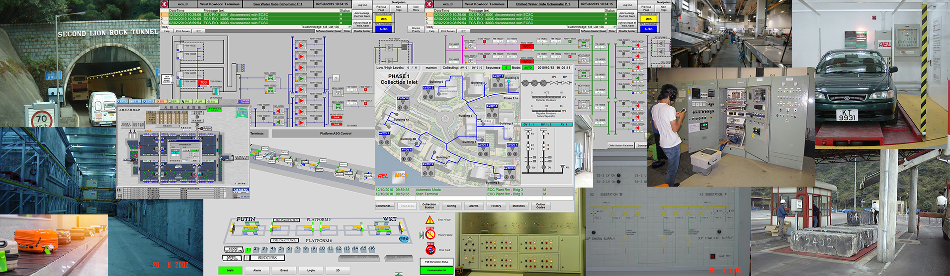950x276 pixels.
Task: Click the Dynamic Pressure gauge scale
Action: pyautogui.click(x=546, y=96)
